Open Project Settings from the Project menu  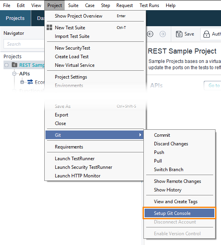71,77
